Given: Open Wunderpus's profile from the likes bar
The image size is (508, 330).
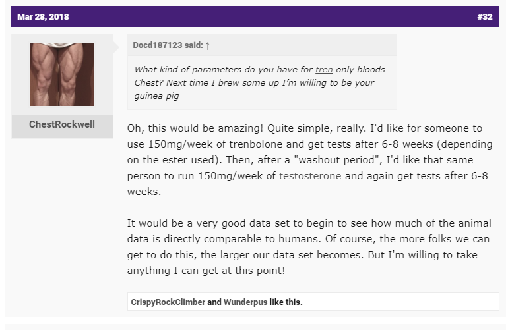Looking at the screenshot, I should pyautogui.click(x=245, y=302).
